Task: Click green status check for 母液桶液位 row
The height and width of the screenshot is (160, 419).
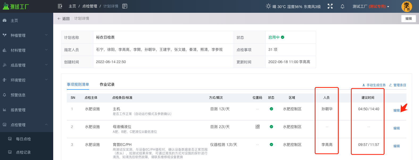Action: [271, 127]
